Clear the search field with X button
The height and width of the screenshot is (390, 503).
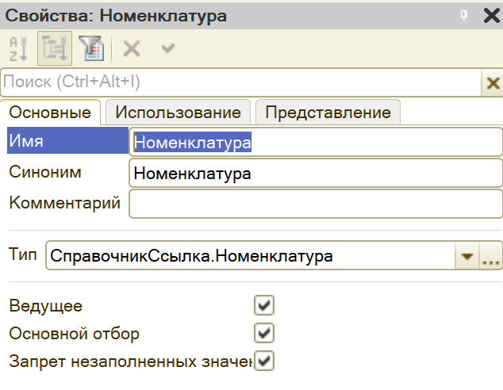(x=492, y=82)
